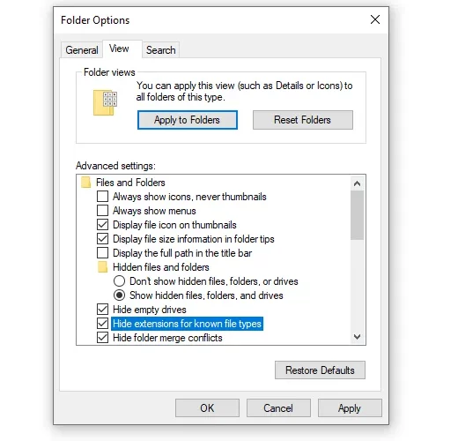Image resolution: width=458 pixels, height=441 pixels.
Task: Select Don't show hidden files radio button
Action: [x=119, y=281]
